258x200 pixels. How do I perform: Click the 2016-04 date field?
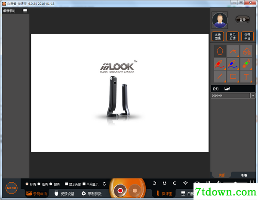click(x=230, y=95)
